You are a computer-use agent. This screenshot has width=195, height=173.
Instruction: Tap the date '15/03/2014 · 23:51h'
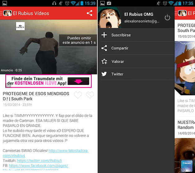click(x=18, y=105)
